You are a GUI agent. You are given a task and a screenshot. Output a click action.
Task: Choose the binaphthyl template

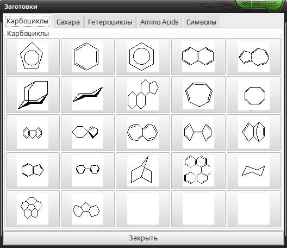198,171
